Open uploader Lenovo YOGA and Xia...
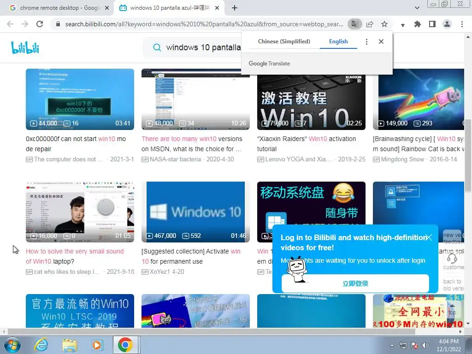This screenshot has height=354, width=472. [298, 159]
